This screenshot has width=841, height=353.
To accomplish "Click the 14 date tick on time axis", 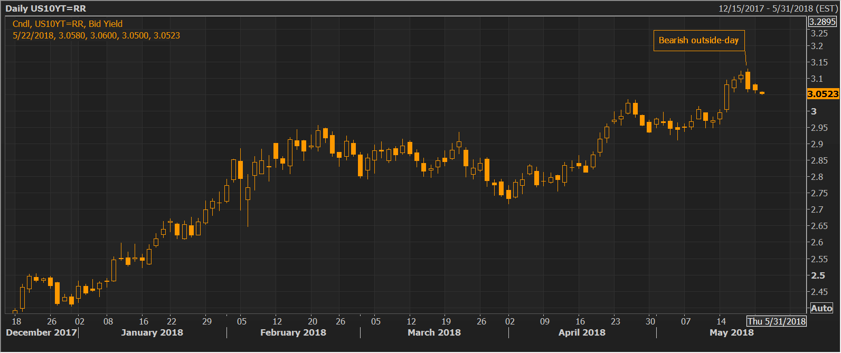I will point(721,321).
